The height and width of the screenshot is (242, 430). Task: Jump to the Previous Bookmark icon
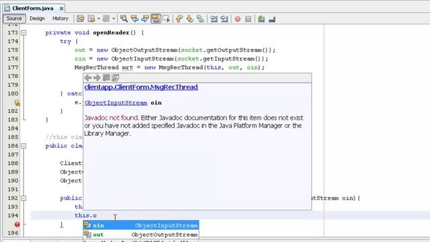click(179, 19)
